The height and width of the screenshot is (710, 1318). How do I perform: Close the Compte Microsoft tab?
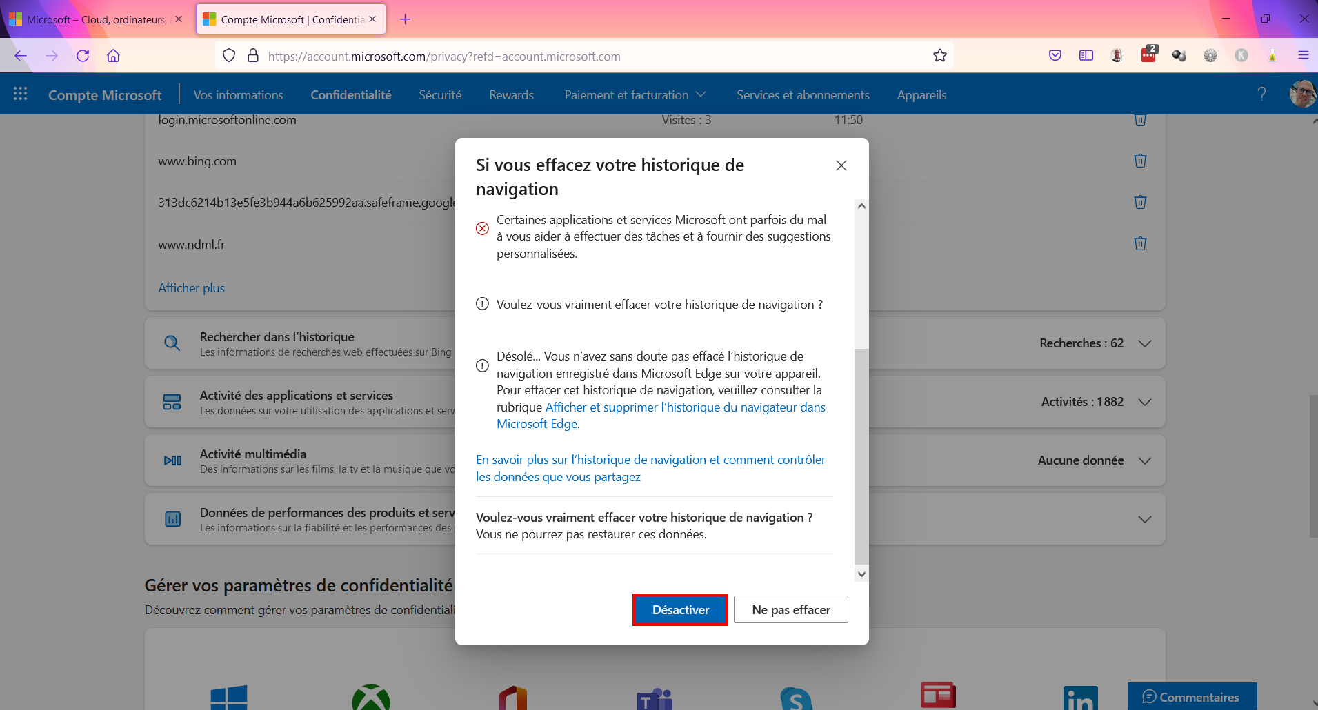pos(372,19)
